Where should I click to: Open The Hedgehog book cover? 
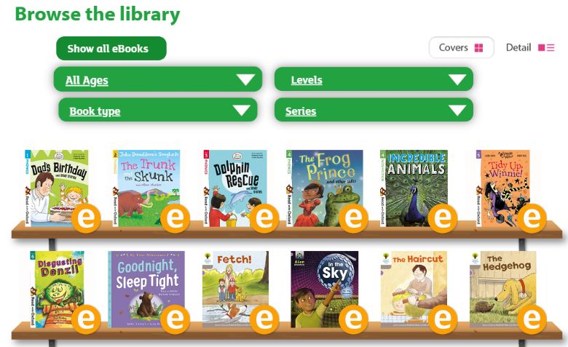(x=502, y=289)
